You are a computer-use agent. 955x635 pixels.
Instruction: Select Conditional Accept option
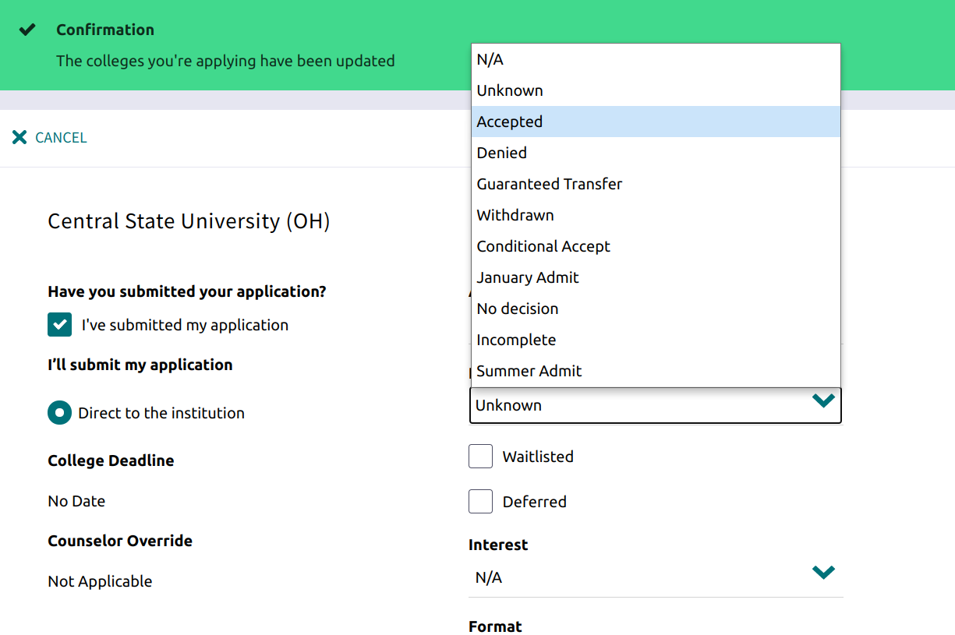click(x=656, y=246)
